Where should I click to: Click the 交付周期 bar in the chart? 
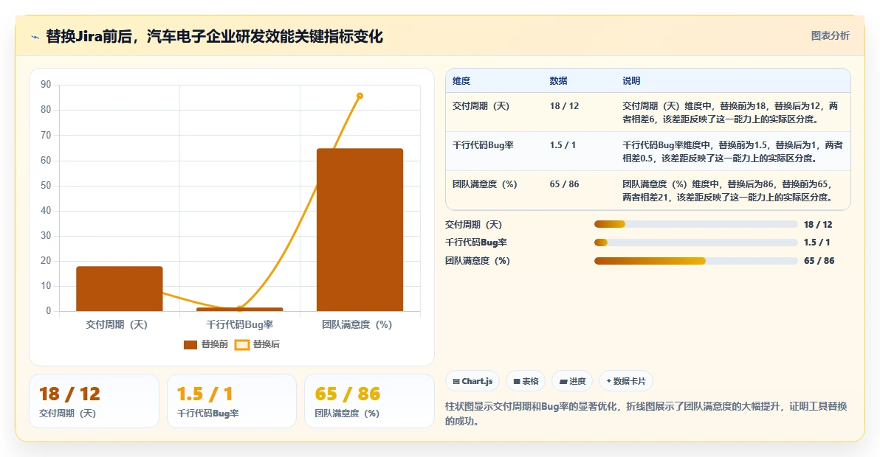click(x=120, y=289)
